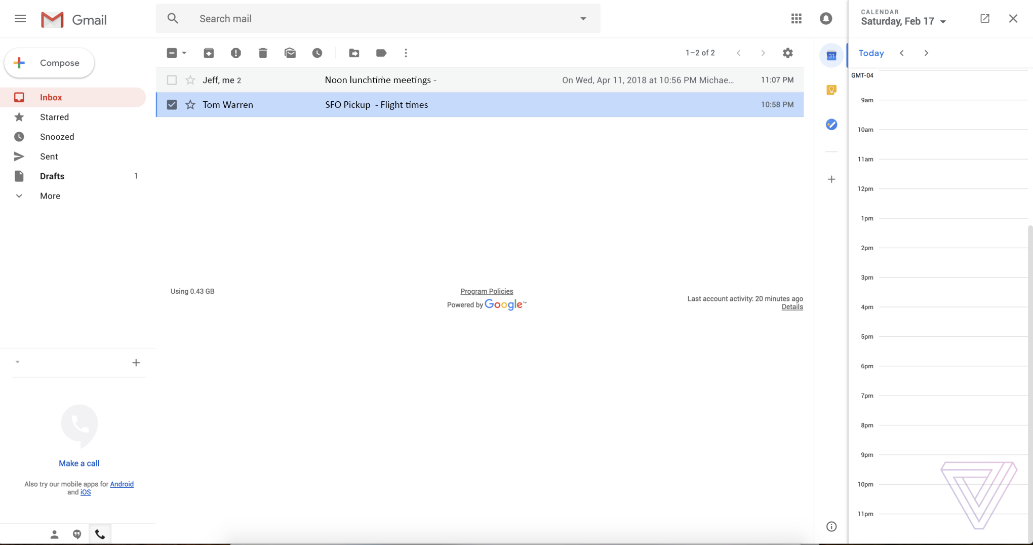Open the Google apps grid
The image size is (1033, 545).
[796, 18]
